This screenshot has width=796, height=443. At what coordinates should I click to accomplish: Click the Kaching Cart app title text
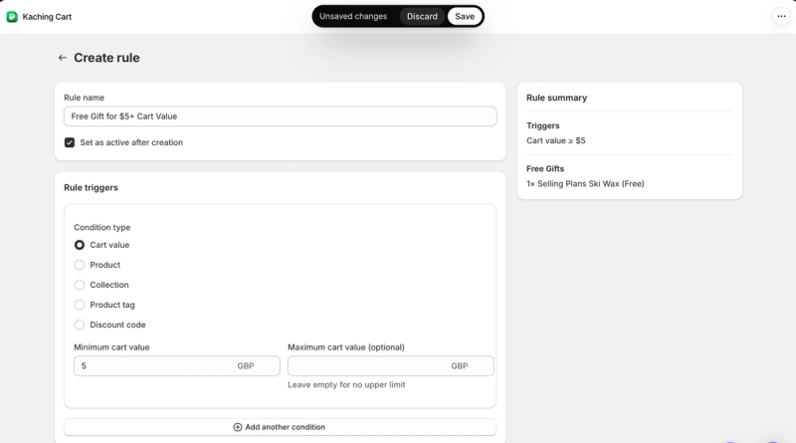coord(47,17)
